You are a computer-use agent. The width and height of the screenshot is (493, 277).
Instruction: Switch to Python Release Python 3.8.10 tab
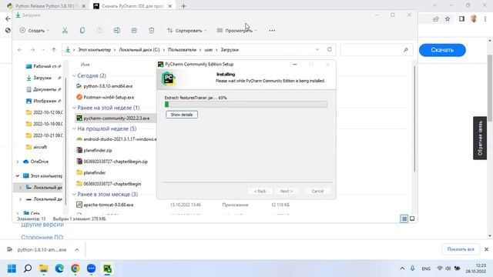[x=46, y=6]
